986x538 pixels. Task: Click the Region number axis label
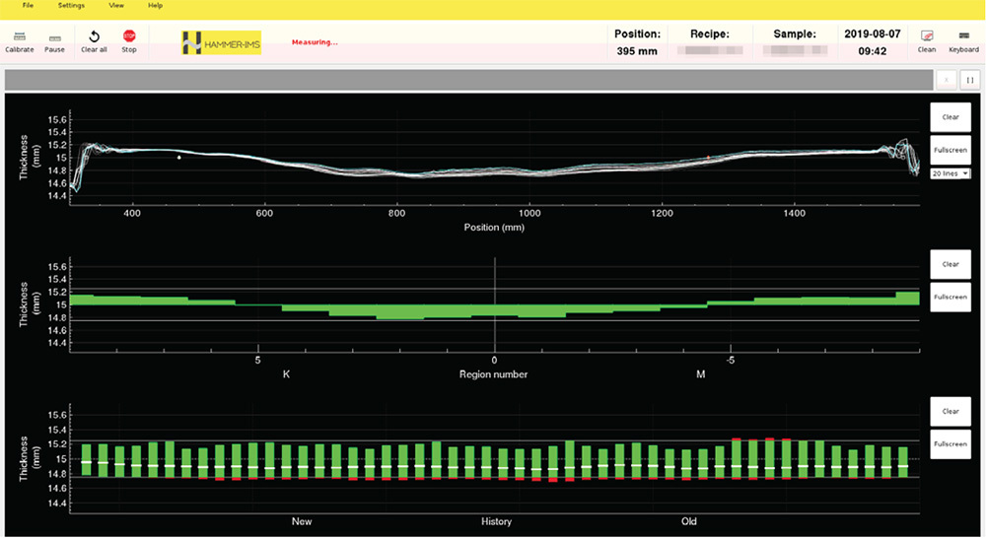[493, 374]
